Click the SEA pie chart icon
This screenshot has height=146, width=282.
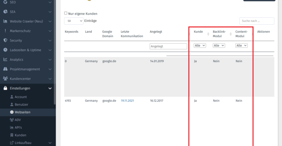5,12
